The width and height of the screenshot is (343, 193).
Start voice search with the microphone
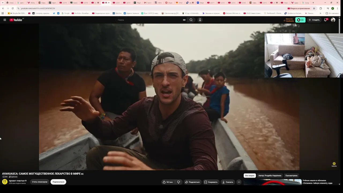[200, 20]
